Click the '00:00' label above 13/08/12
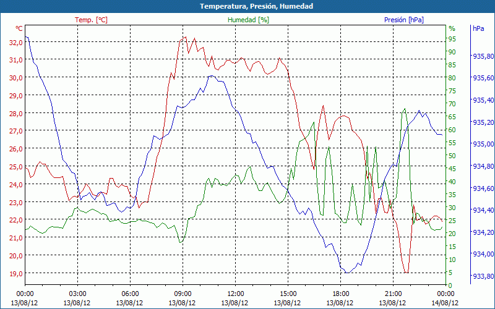Image resolution: width=495 pixels, height=309 pixels. (25, 294)
